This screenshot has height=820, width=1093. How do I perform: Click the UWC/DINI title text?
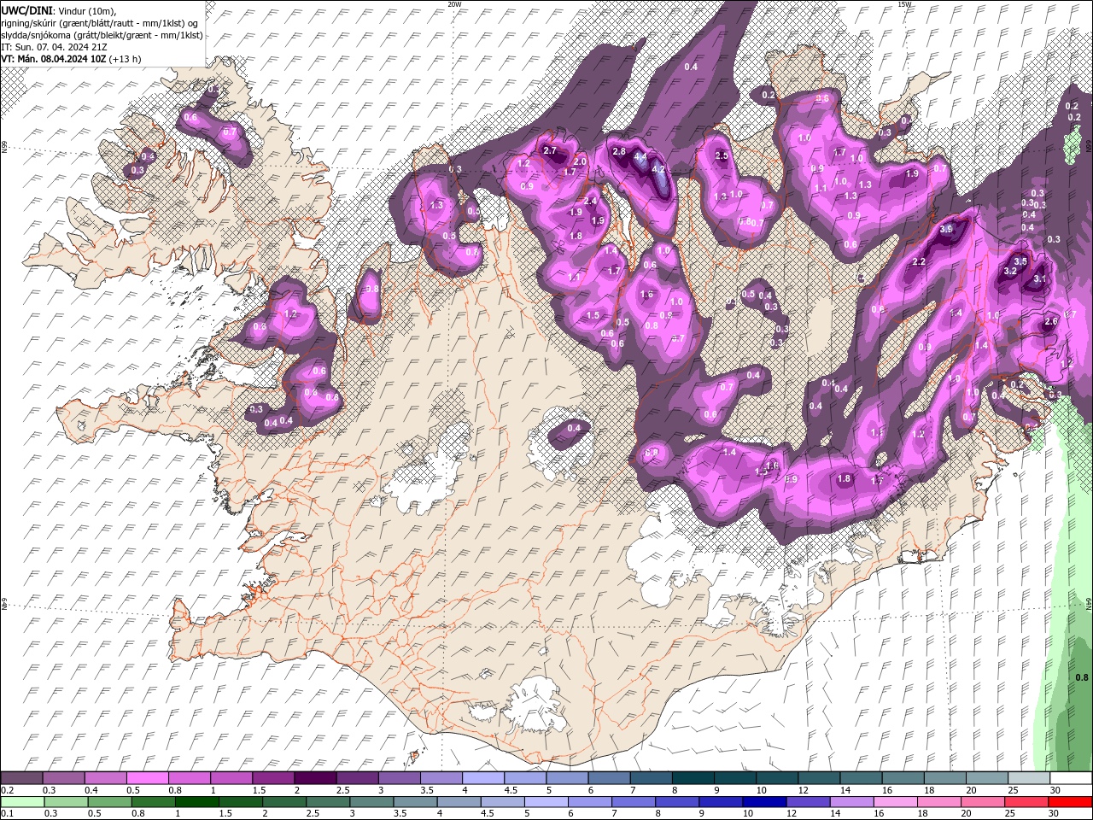[x=26, y=10]
